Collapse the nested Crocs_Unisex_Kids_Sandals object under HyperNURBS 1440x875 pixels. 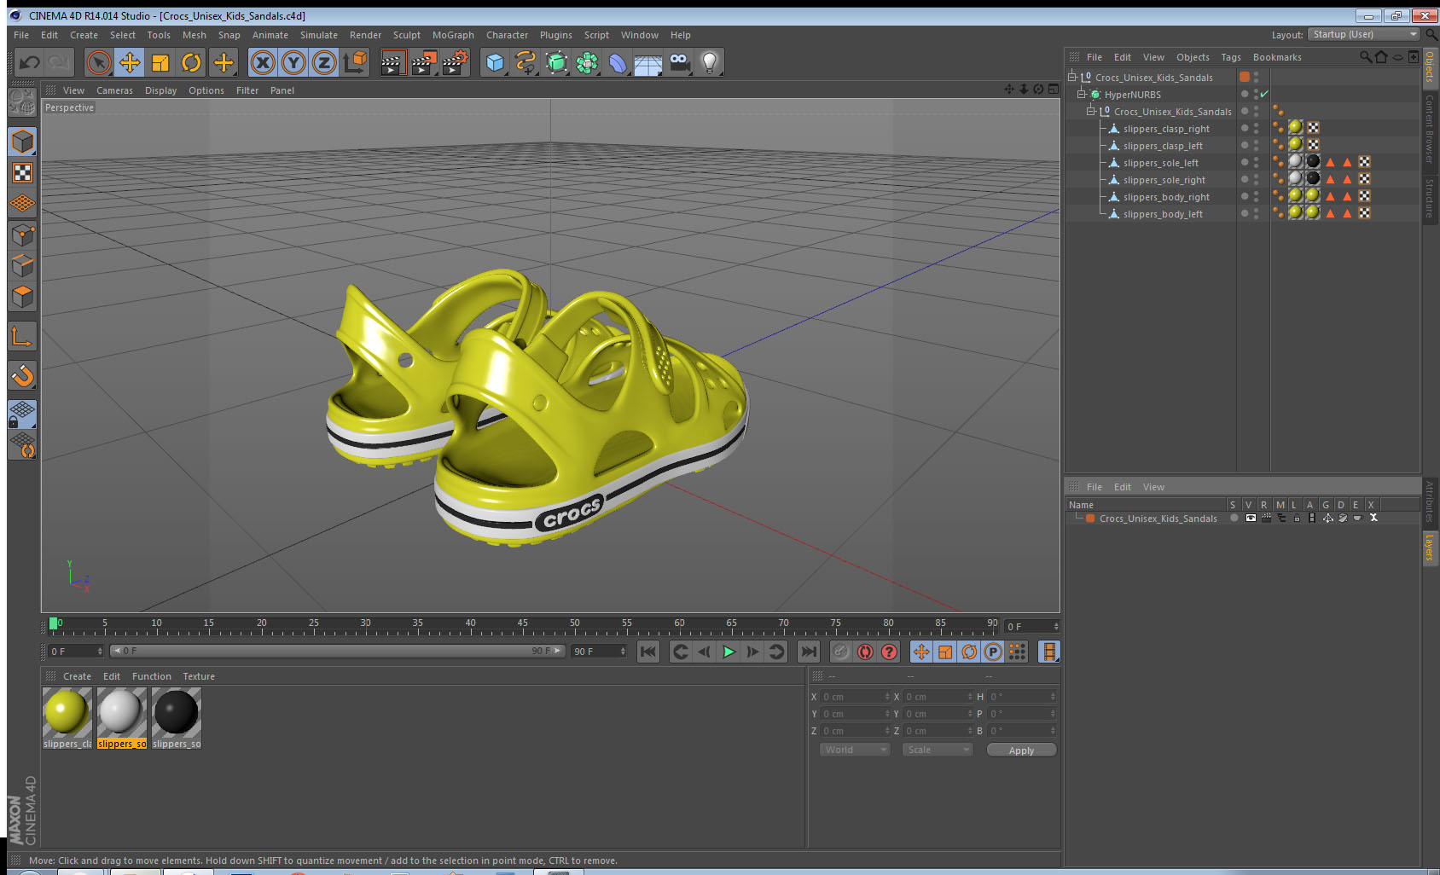[x=1090, y=111]
